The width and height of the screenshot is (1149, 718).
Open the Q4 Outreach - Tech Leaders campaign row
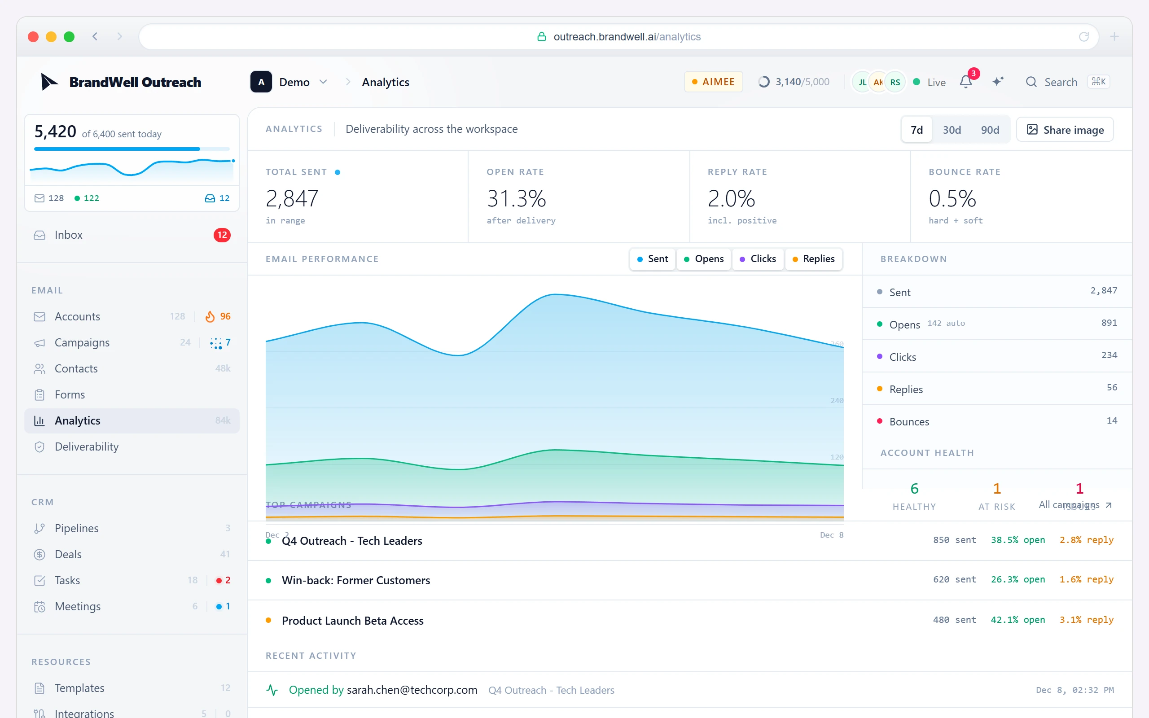pyautogui.click(x=689, y=541)
